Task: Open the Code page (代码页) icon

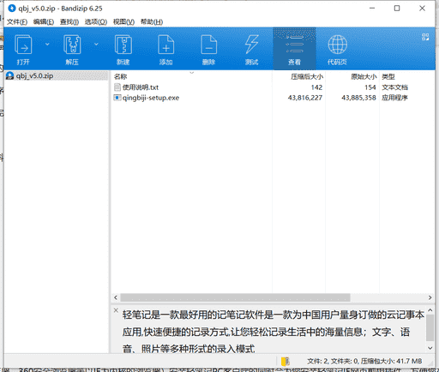Action: pyautogui.click(x=337, y=49)
